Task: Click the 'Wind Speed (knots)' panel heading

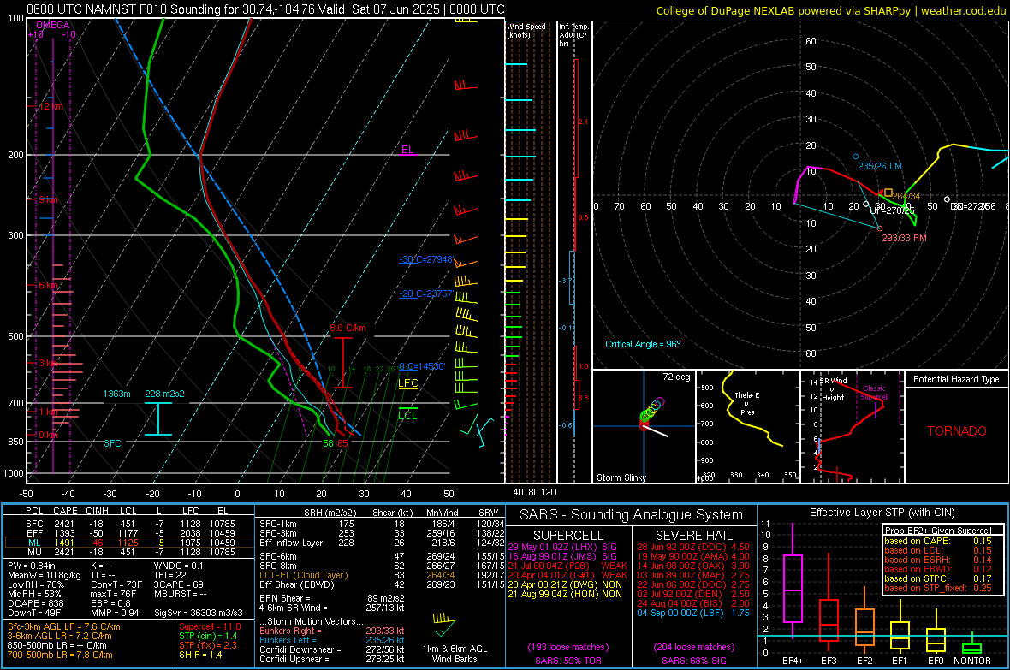Action: point(526,30)
